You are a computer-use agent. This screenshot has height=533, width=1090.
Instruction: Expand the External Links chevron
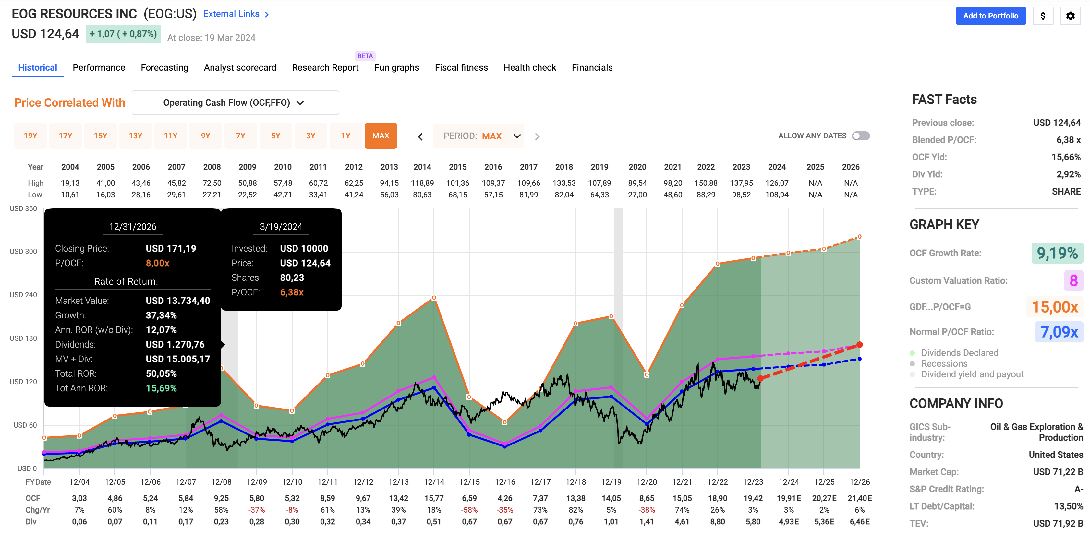tap(267, 14)
